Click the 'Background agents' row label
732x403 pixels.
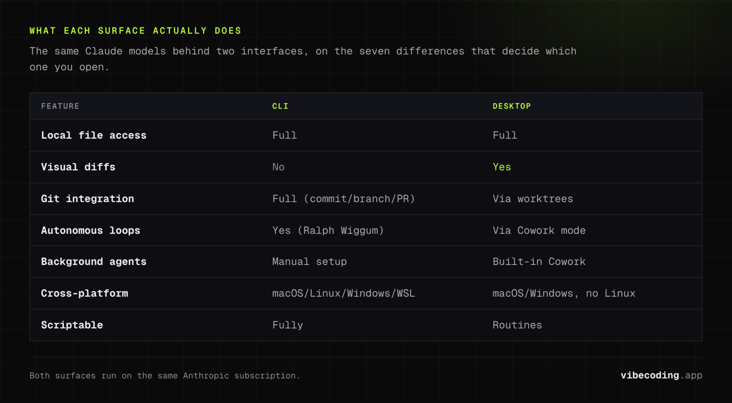click(x=93, y=262)
